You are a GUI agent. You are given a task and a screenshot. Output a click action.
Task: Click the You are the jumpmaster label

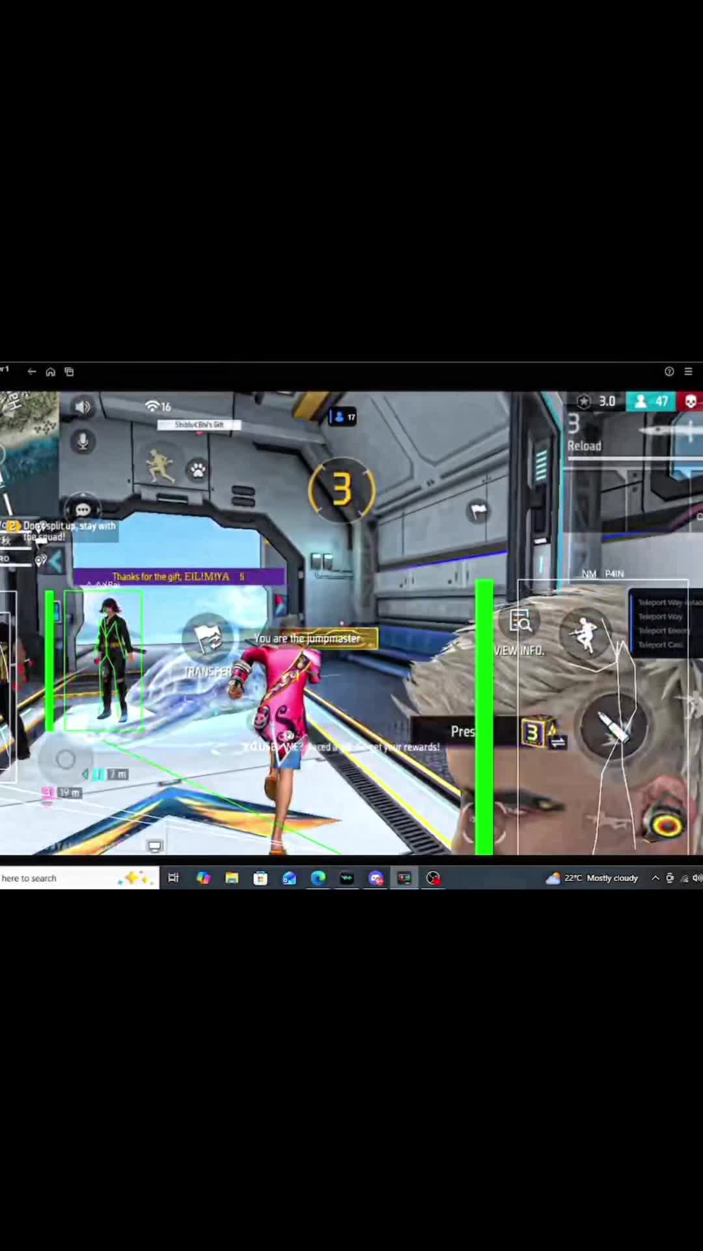coord(307,639)
